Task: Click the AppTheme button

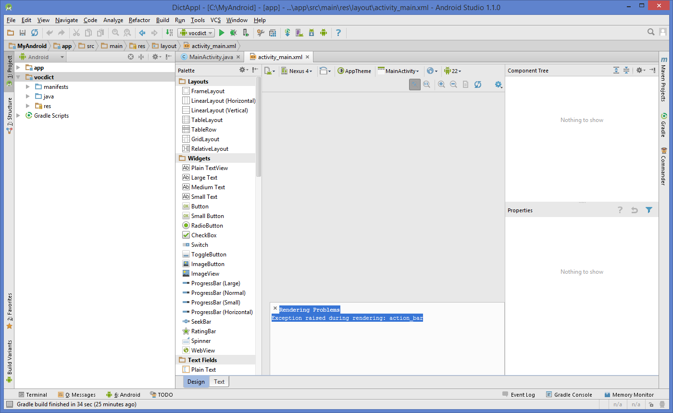Action: point(354,71)
